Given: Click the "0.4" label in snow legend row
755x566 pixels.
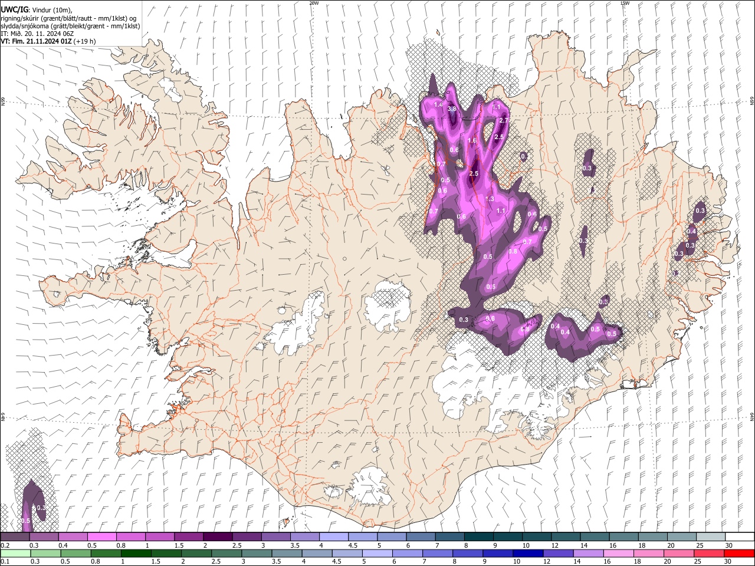Looking at the screenshot, I should 63,545.
